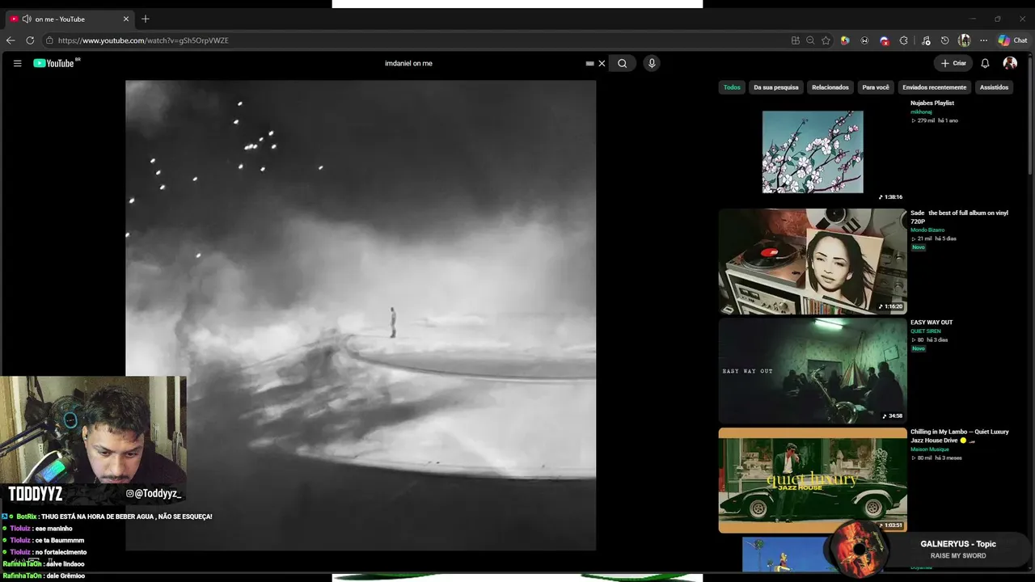Select the "on me - YouTube" browser tab
Screen dimensions: 1035x582
coord(70,19)
